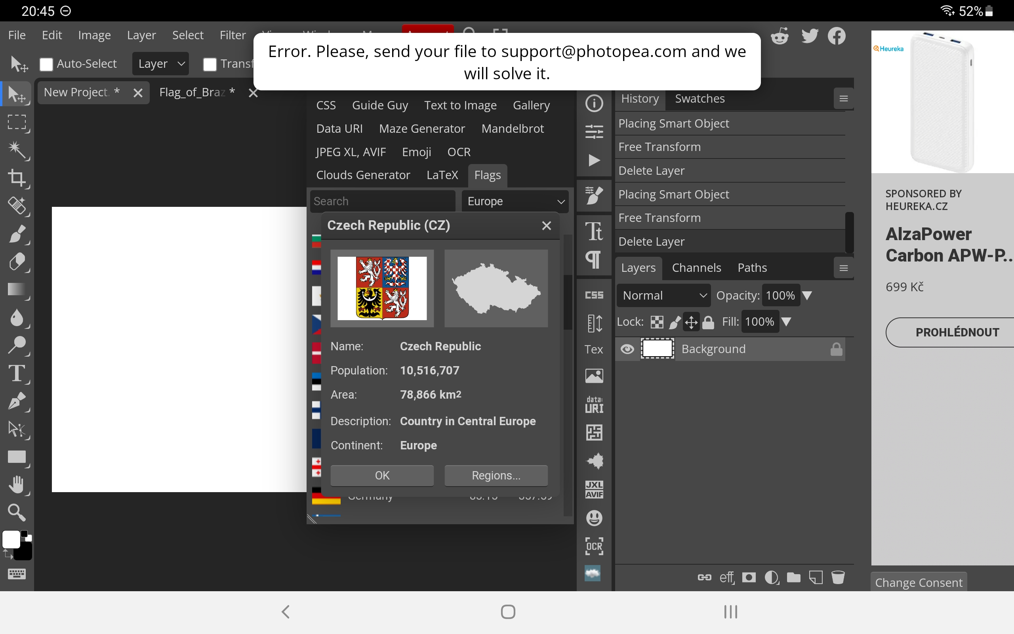The image size is (1014, 634).
Task: Click the Search field in the Flags panel
Action: [x=382, y=201]
